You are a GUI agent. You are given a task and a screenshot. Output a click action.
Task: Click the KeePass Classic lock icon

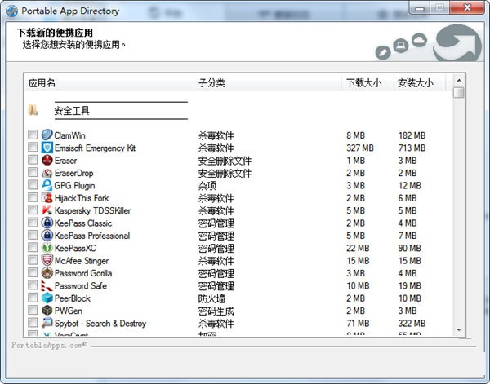47,223
